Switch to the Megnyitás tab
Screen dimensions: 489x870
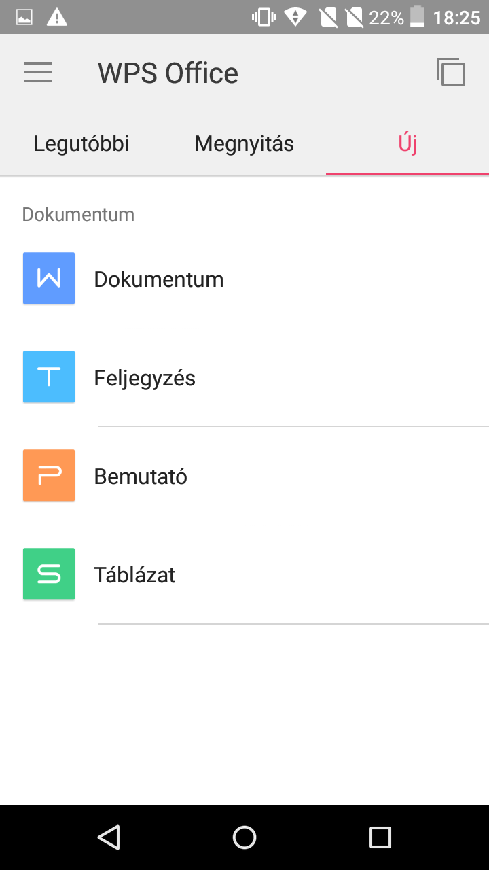pos(244,144)
